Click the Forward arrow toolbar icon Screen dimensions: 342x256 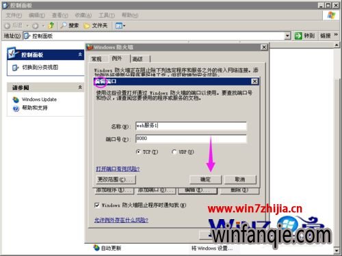pos(35,26)
